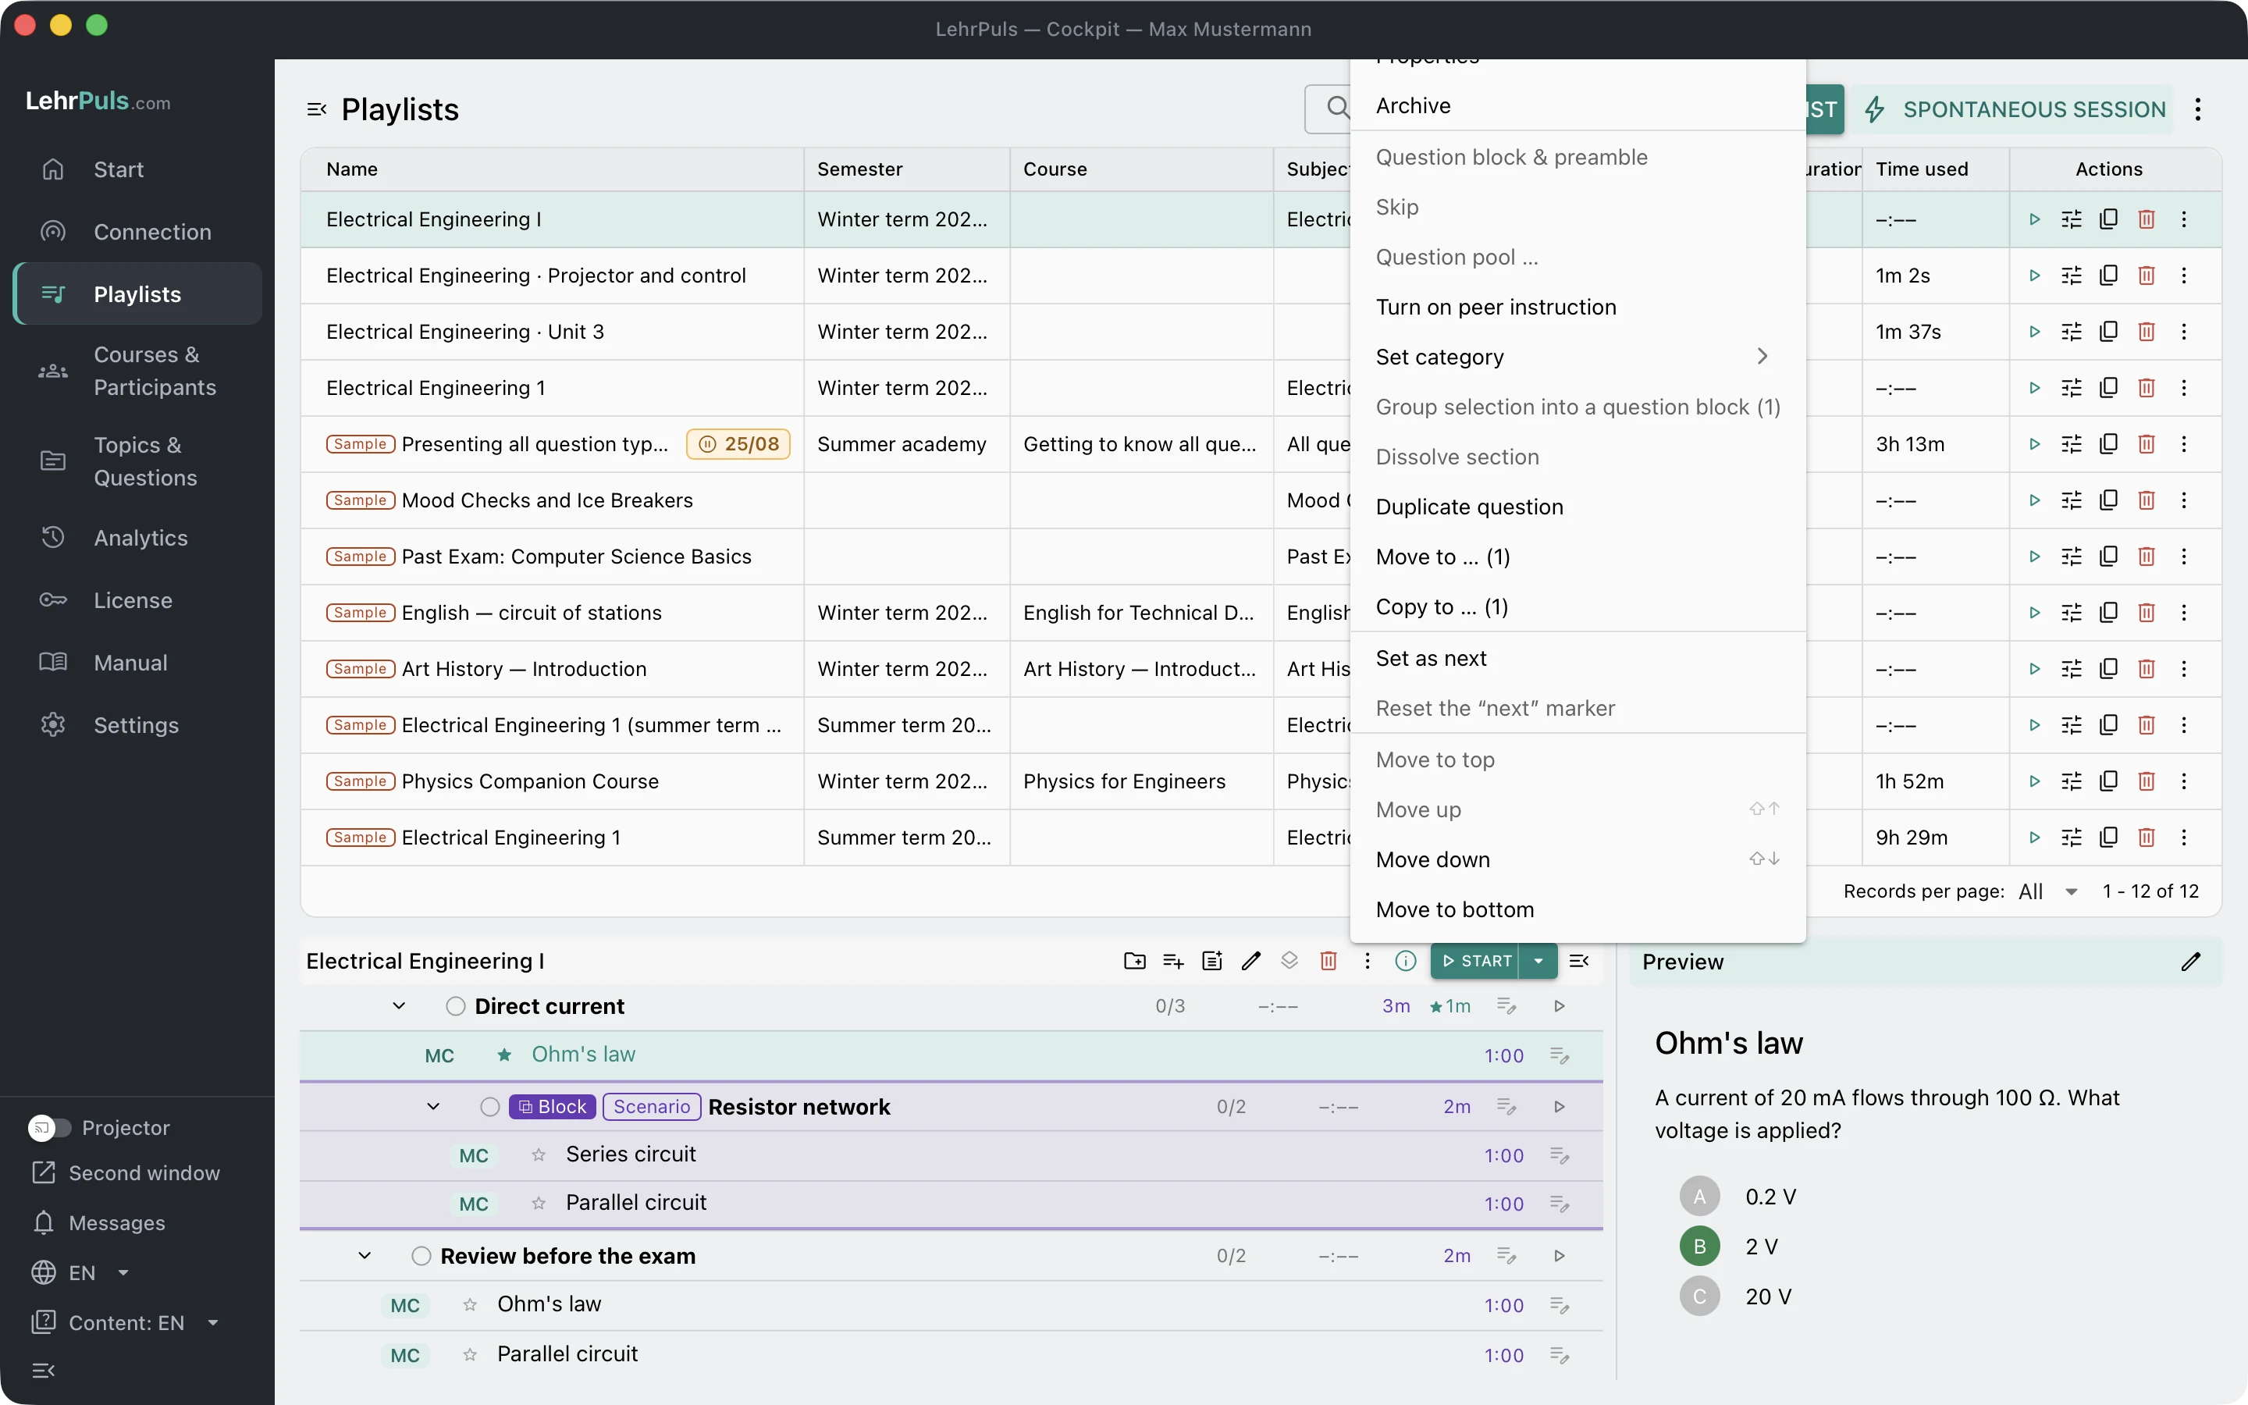
Task: Duplicate the Mood Checks and Ice Breakers playlist
Action: point(2108,500)
